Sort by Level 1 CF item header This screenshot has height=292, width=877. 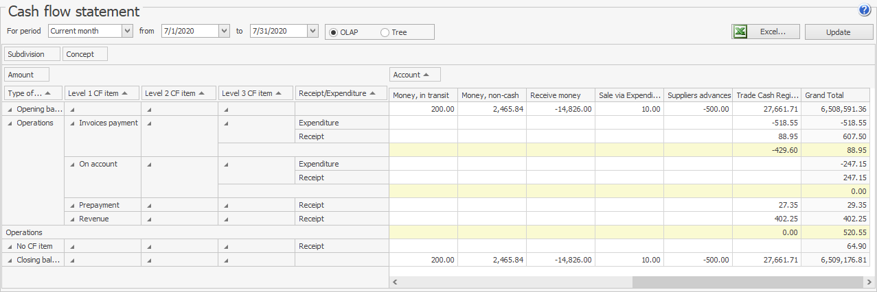(102, 93)
